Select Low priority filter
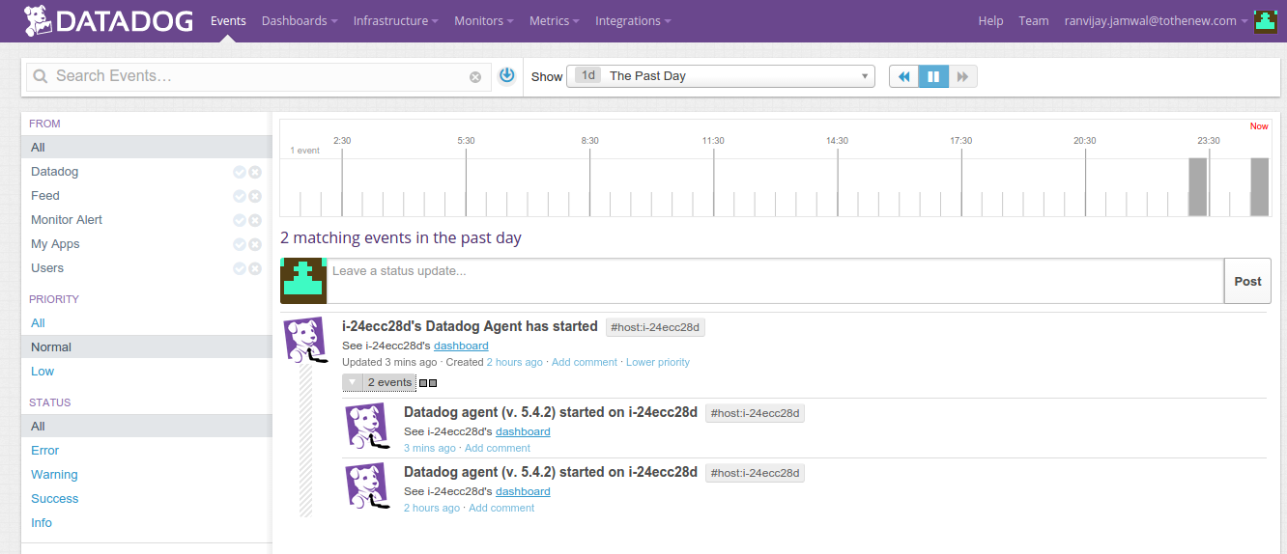 pyautogui.click(x=43, y=372)
